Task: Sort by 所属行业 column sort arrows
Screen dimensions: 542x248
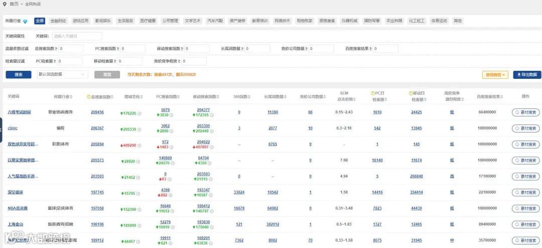Action: coord(71,97)
